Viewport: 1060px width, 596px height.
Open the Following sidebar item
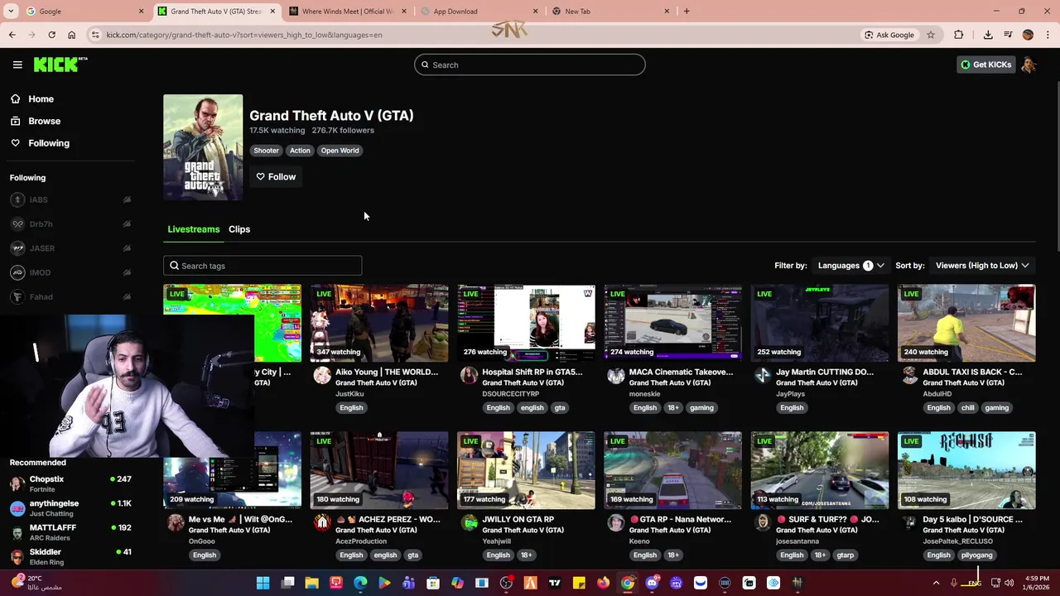pyautogui.click(x=49, y=143)
